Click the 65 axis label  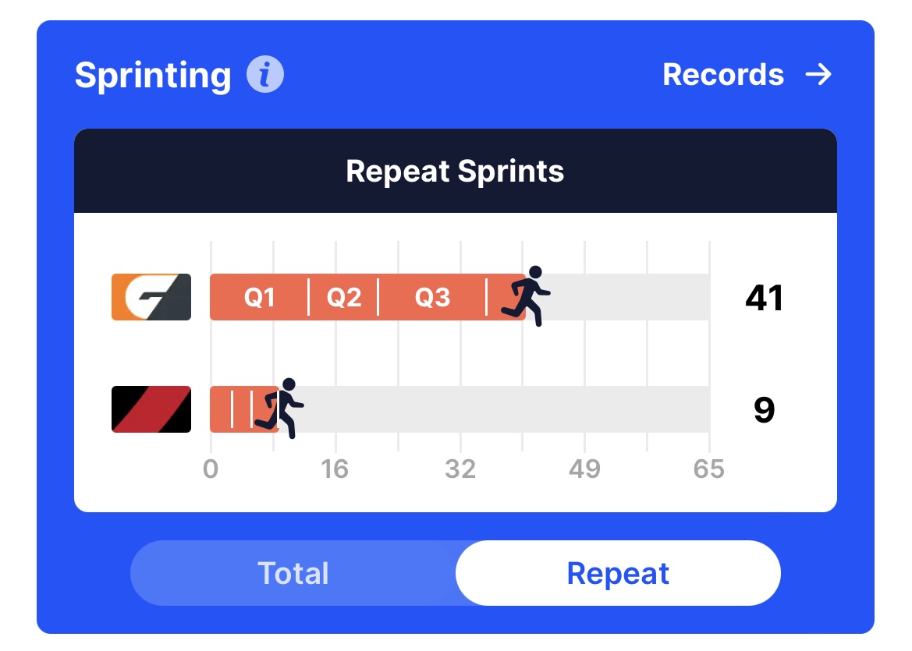[709, 469]
